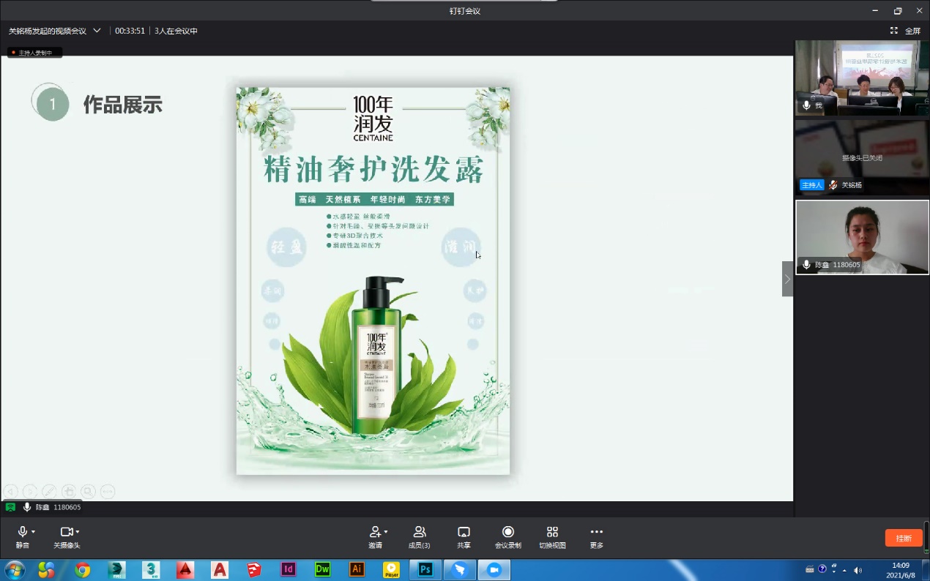Viewport: 930px width, 581px height.
Task: Launch 3ds Max from the taskbar
Action: (151, 569)
